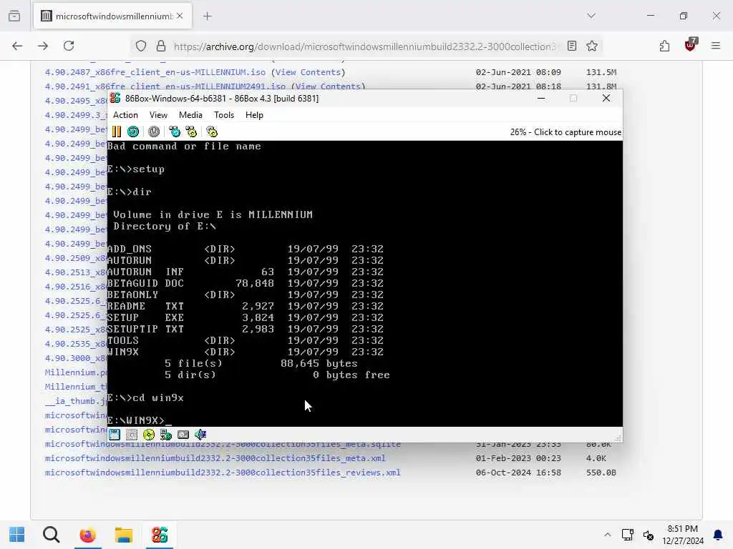Reload the archive.org page

(x=69, y=46)
